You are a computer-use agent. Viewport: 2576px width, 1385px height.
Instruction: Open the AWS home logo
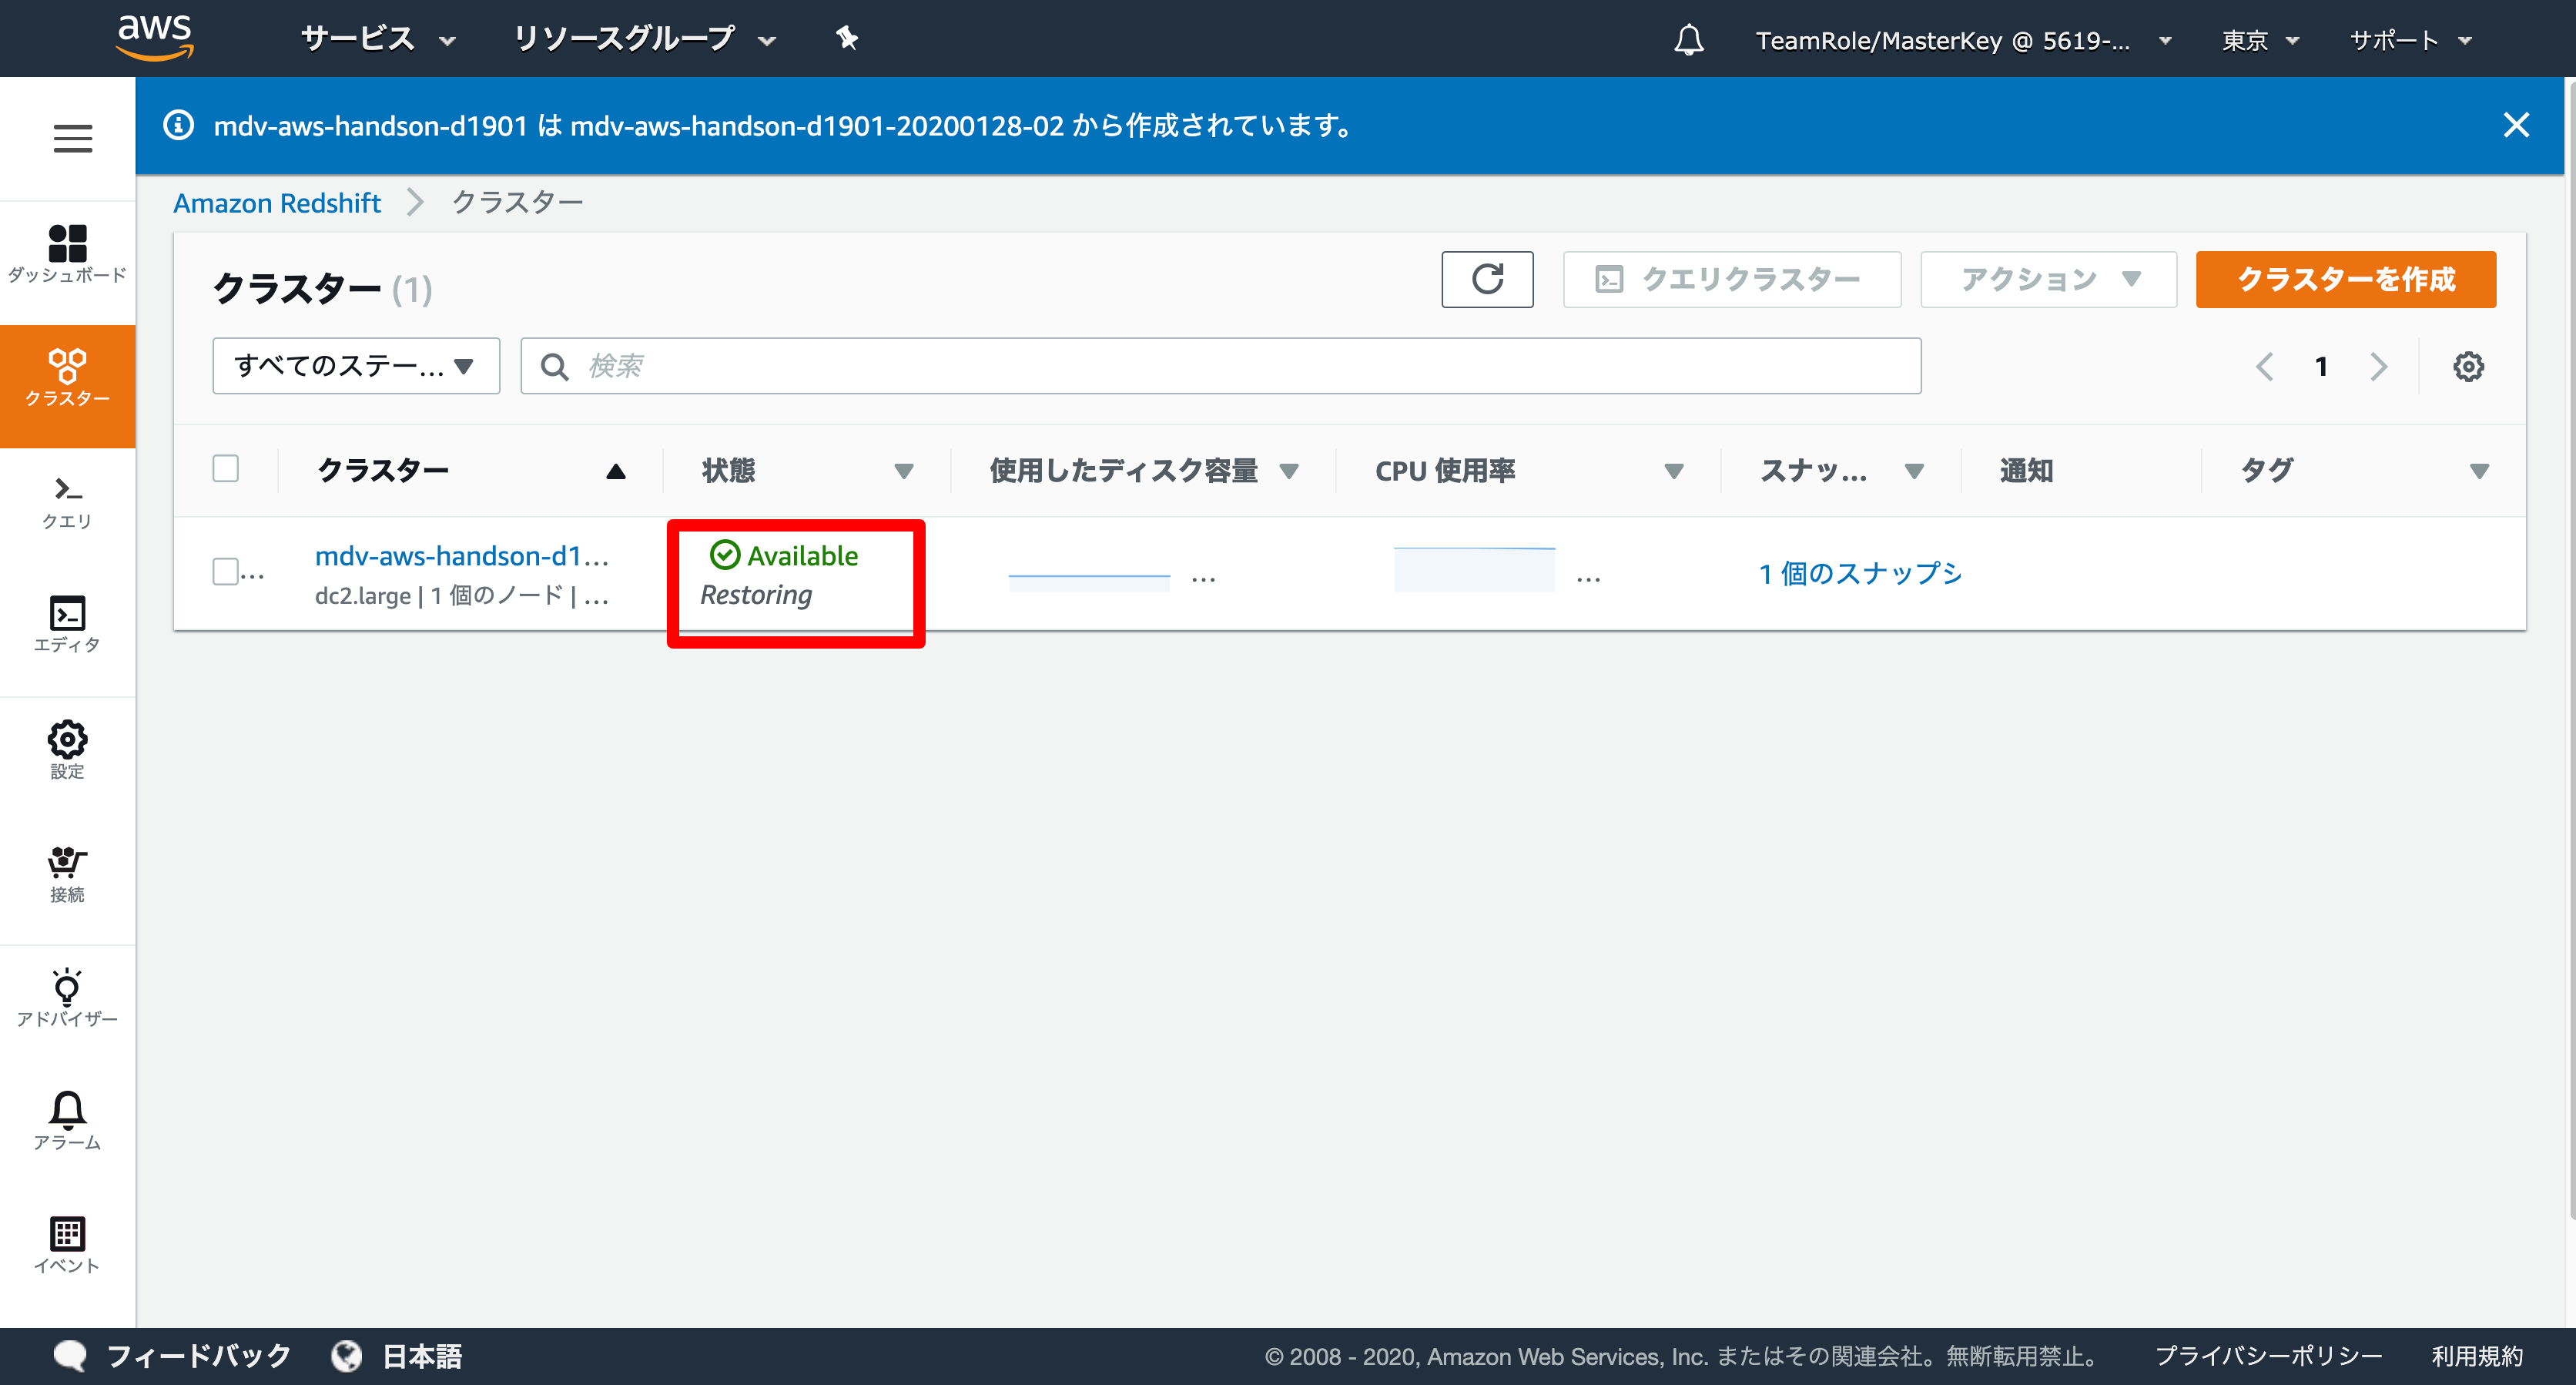(155, 38)
